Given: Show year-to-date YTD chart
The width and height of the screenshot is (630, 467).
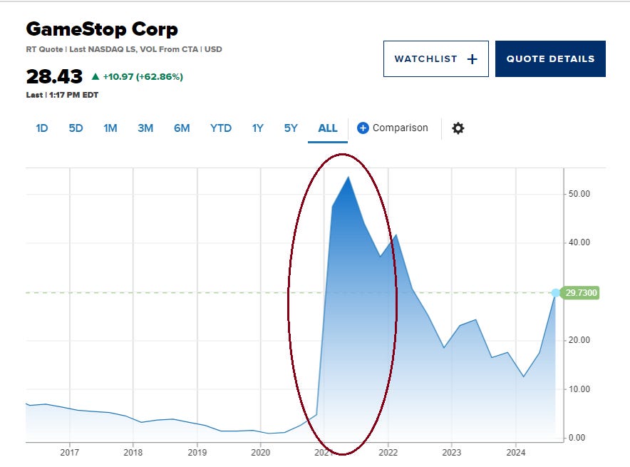Looking at the screenshot, I should tap(221, 128).
